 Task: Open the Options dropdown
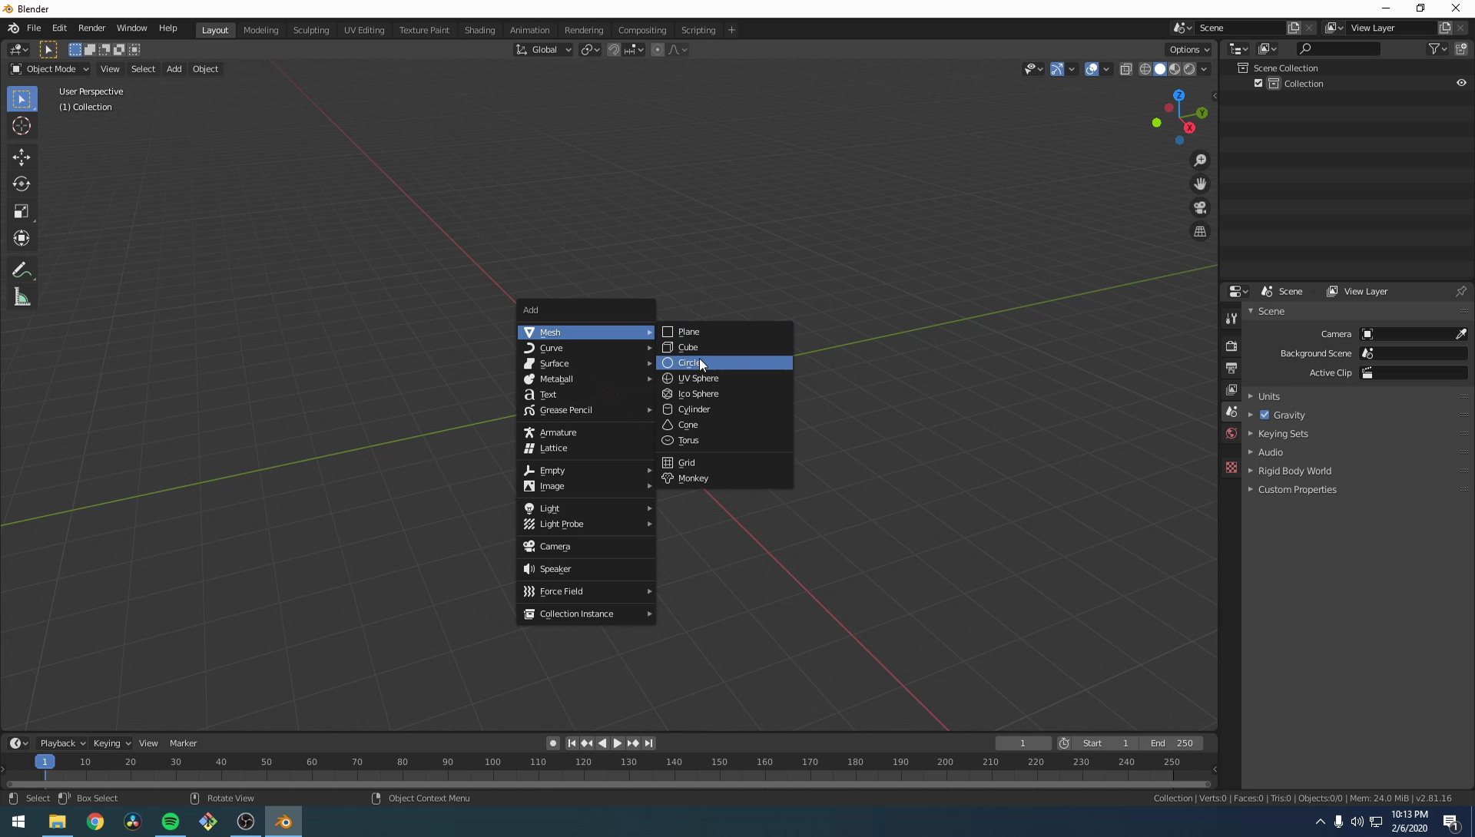(x=1189, y=50)
